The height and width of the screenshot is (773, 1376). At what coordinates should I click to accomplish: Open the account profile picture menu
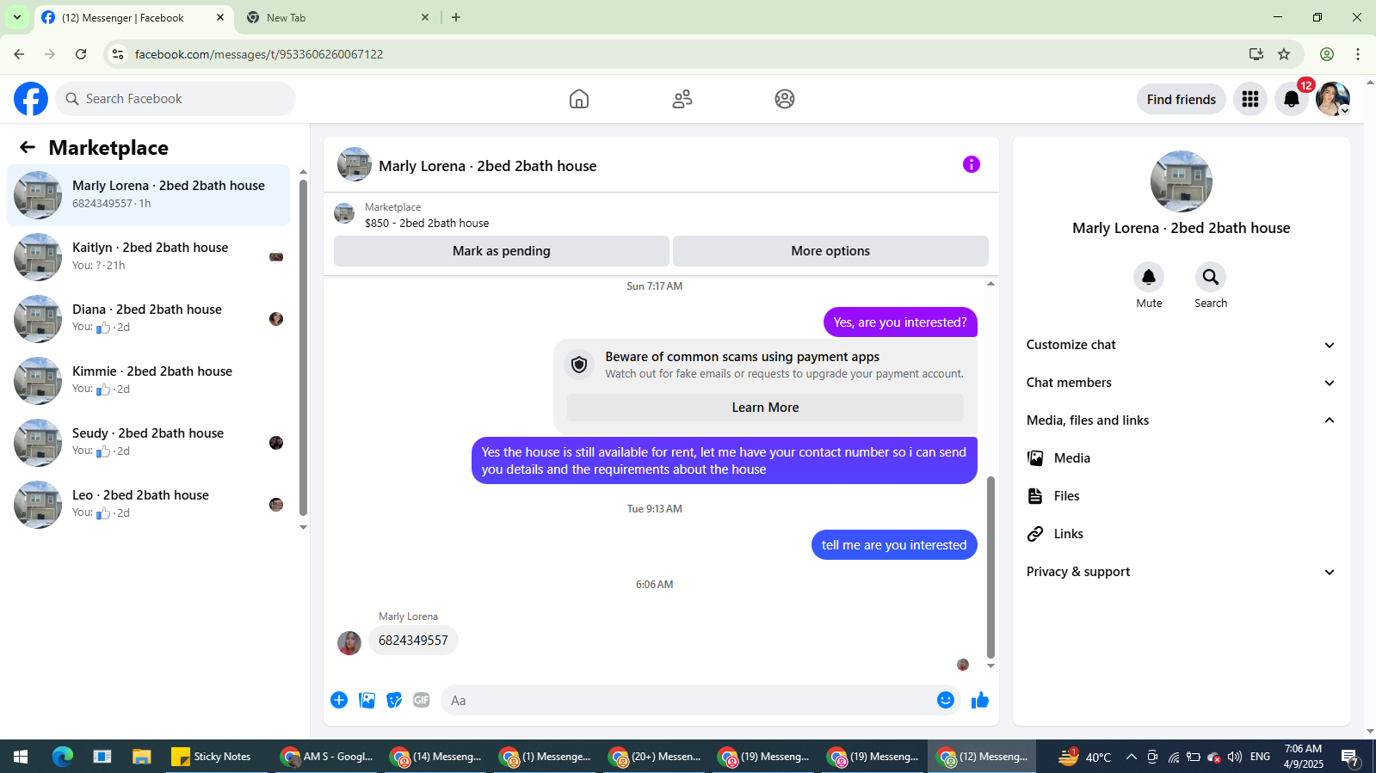1333,99
